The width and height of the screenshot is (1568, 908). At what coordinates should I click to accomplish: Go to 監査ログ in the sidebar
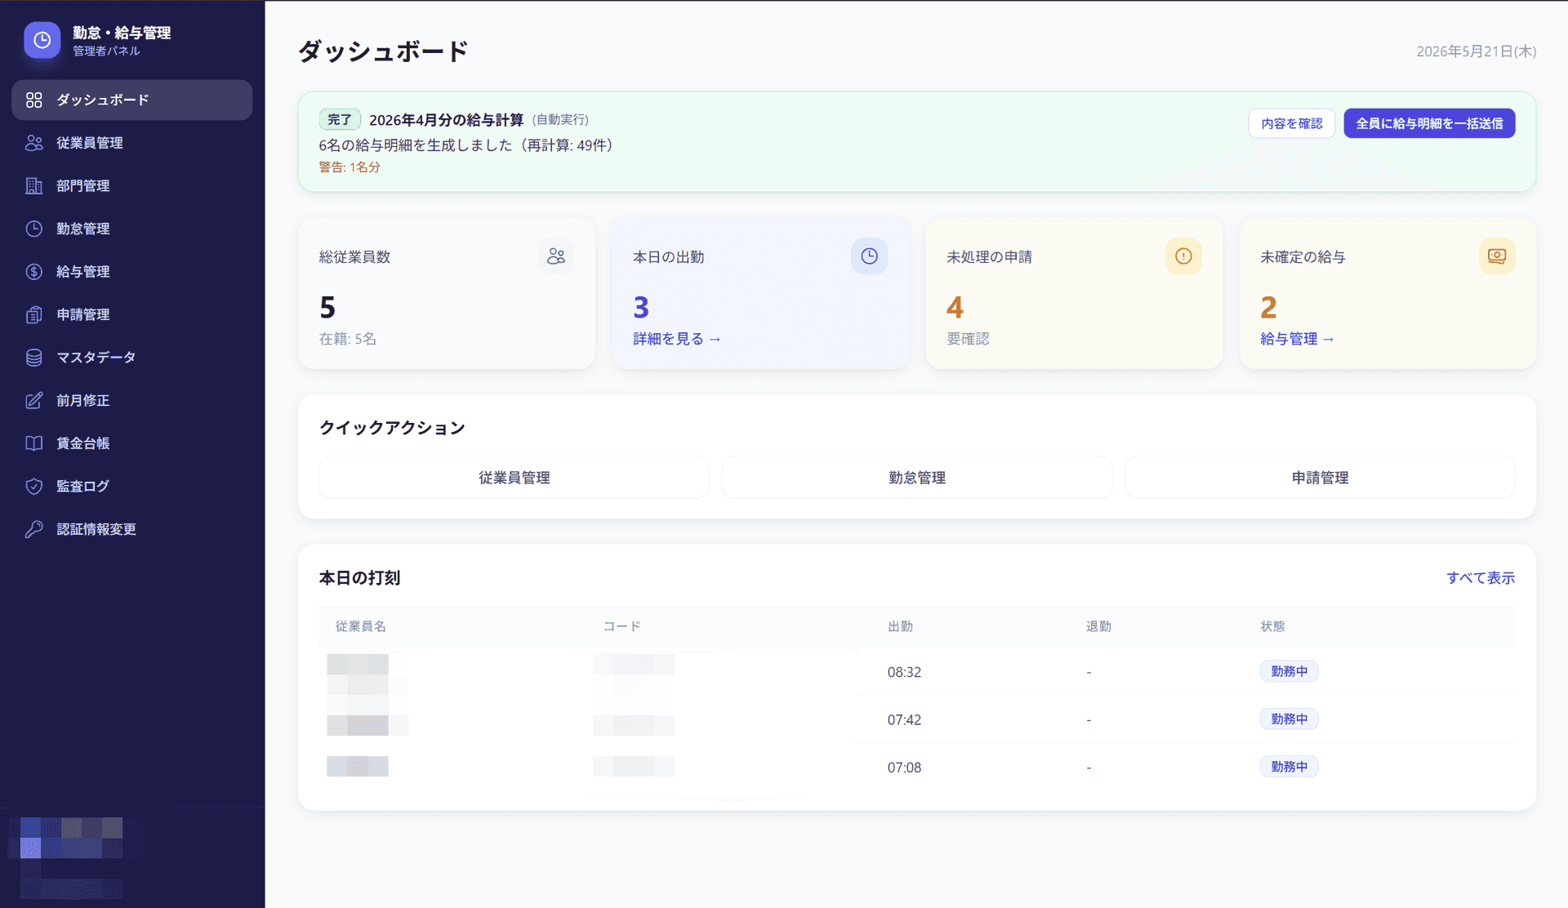click(132, 486)
